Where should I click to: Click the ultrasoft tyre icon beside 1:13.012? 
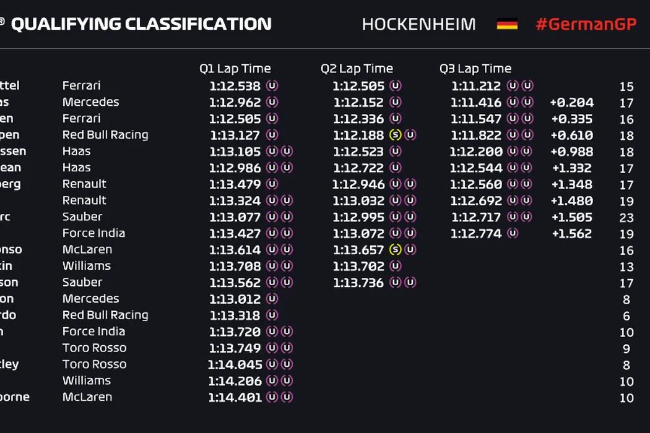click(272, 299)
